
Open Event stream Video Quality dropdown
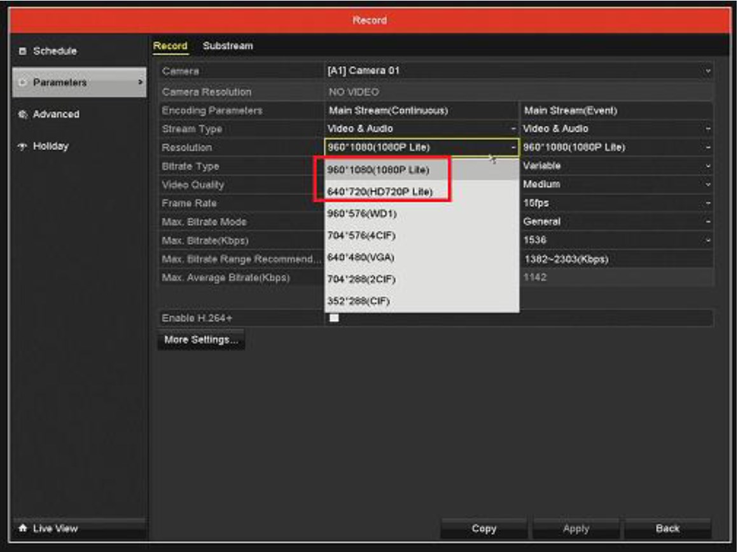(616, 184)
